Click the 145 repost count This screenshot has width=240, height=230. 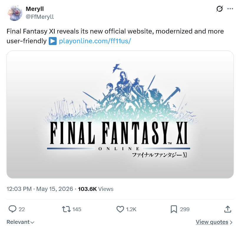pos(77,209)
